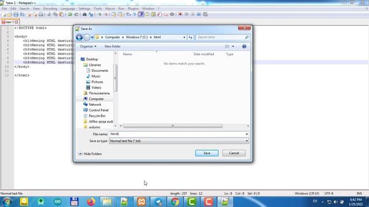Open the Language menu

[x=68, y=9]
